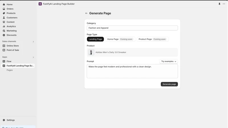The width and height of the screenshot is (228, 128).
Task: Click the Orders inbox icon
Action: (4, 9)
